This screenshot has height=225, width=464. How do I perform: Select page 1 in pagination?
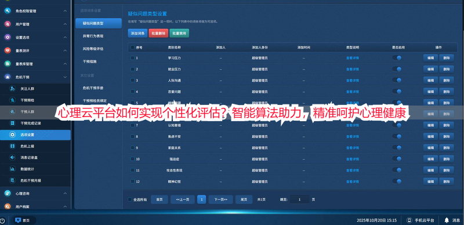point(202,199)
